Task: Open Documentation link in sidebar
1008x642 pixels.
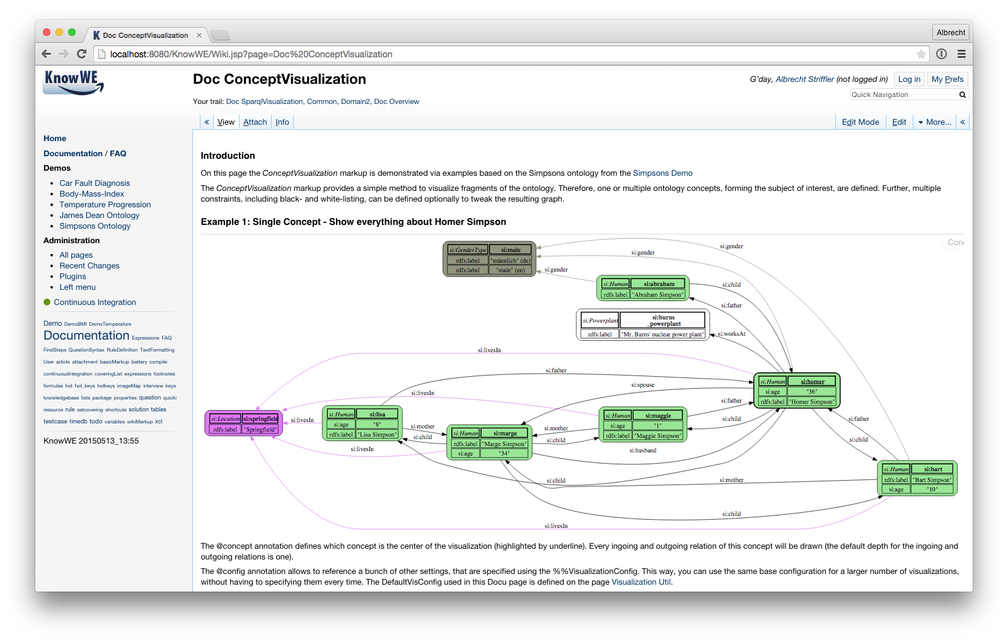Action: pyautogui.click(x=73, y=154)
